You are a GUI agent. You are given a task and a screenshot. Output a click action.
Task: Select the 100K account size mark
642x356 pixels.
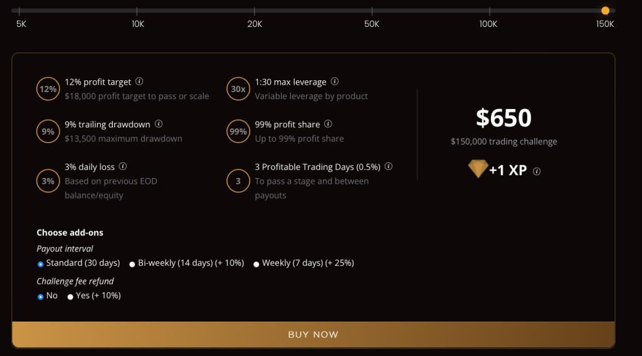[x=489, y=11]
